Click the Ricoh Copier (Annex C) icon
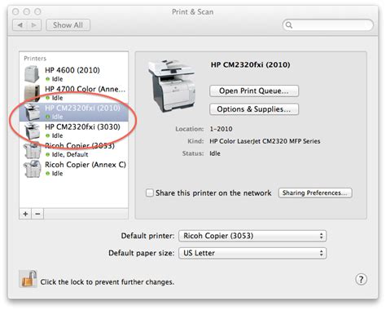 [32, 169]
